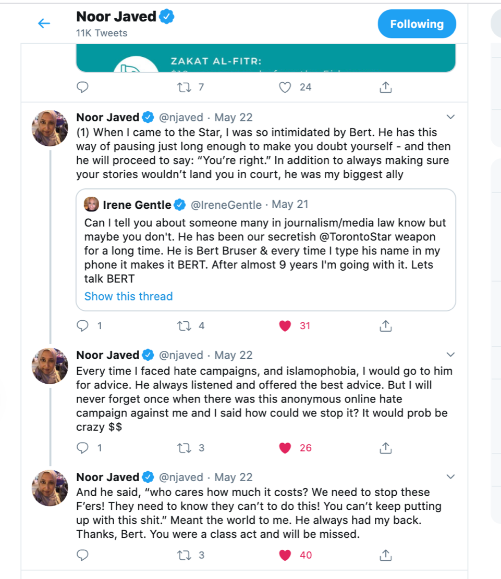The image size is (501, 579).
Task: Open the dropdown on the final tweet
Action: 450,476
